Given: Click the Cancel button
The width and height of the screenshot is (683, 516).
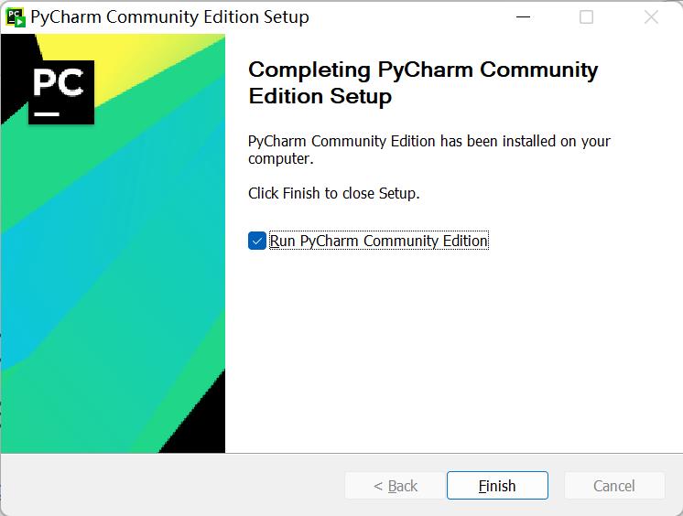Looking at the screenshot, I should tap(614, 486).
